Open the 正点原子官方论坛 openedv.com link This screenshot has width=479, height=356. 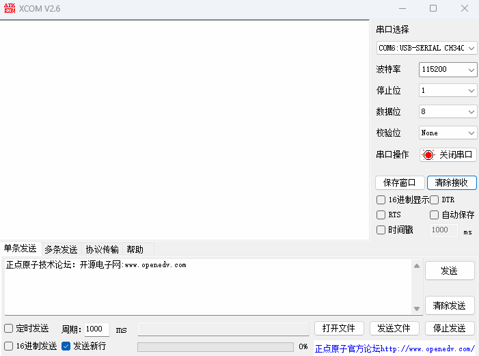[x=395, y=348]
